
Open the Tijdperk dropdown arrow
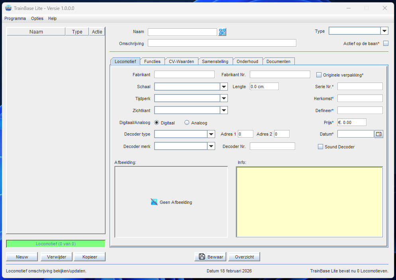224,99
